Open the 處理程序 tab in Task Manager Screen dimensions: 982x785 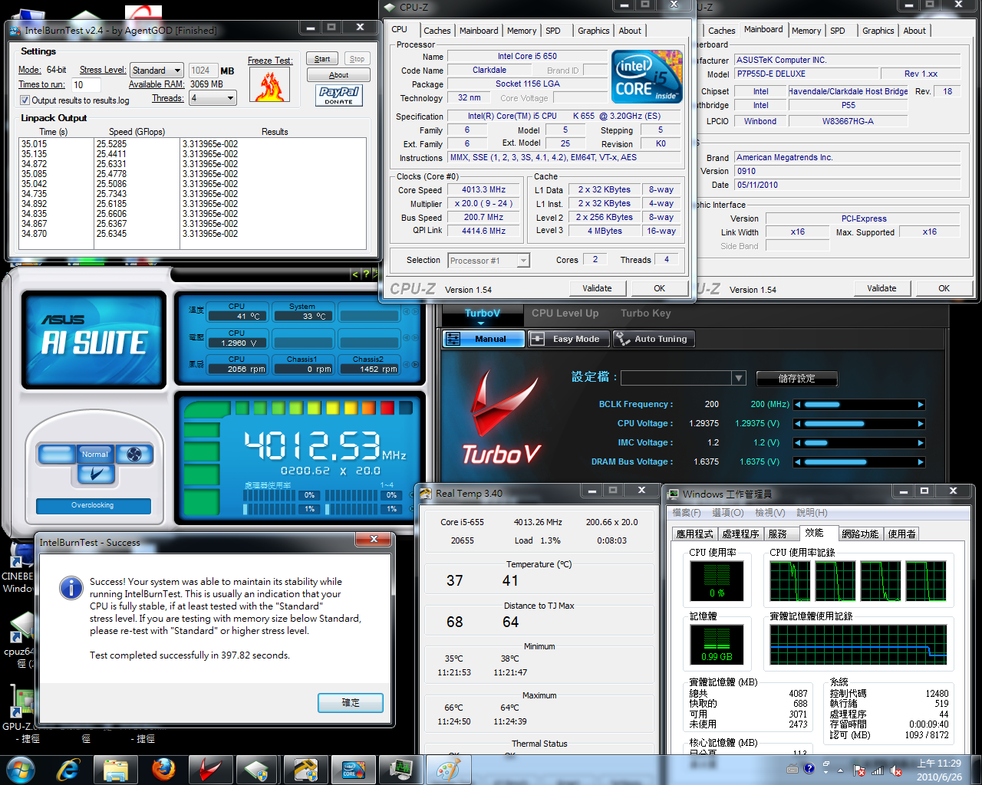[740, 534]
